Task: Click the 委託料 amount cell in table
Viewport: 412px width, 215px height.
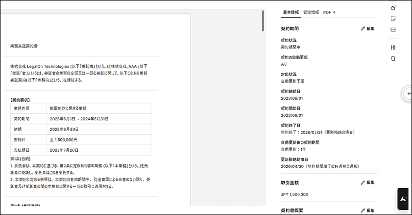Action: coord(64,139)
